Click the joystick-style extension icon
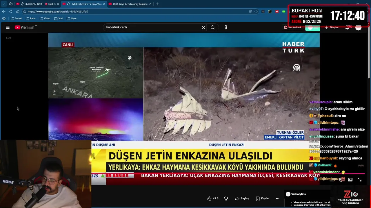Viewport: 371px width, 208px height. pos(270,12)
